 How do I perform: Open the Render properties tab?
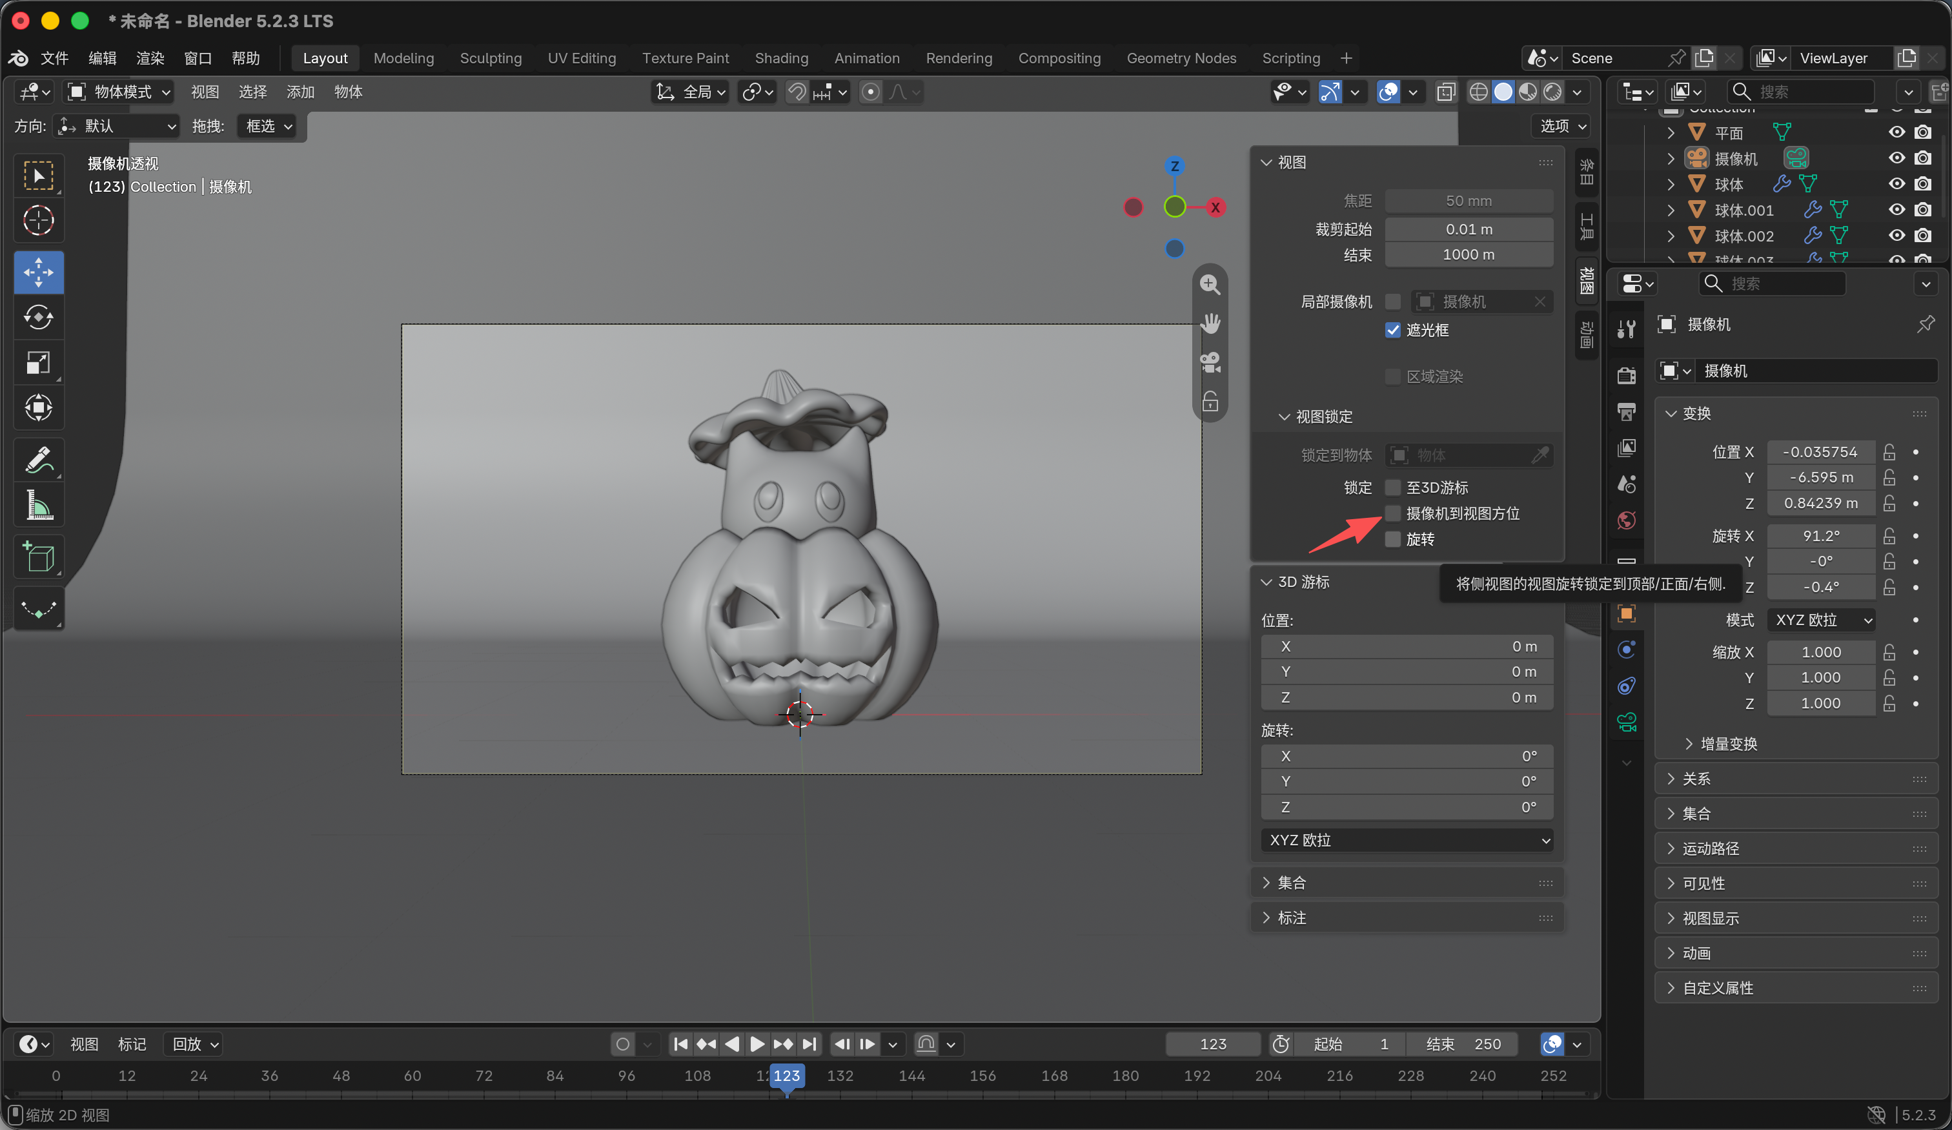tap(1626, 376)
